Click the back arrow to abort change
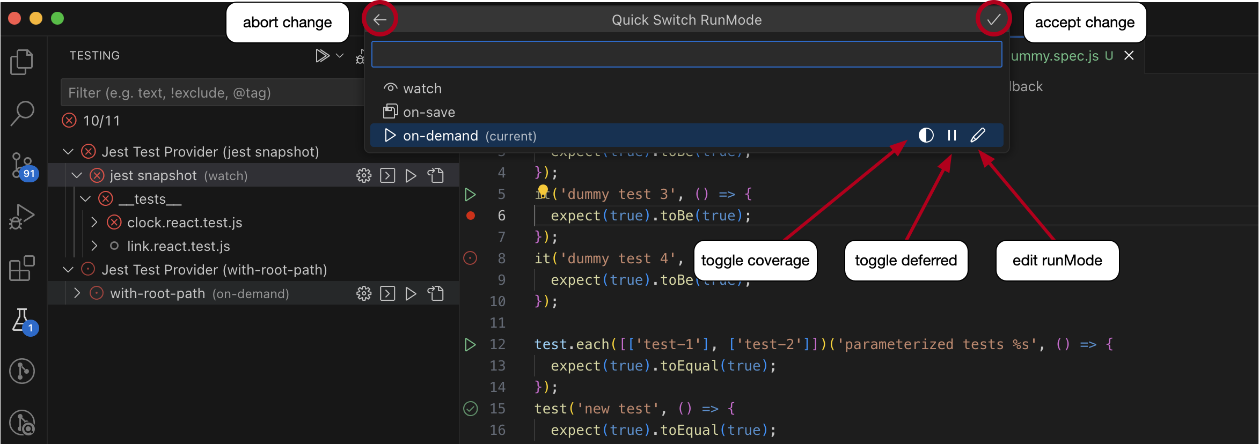Image resolution: width=1259 pixels, height=444 pixels. (380, 20)
